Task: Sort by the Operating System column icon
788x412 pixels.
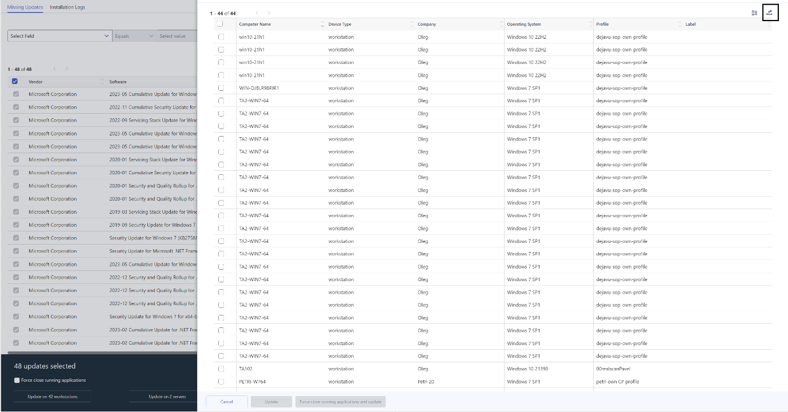Action: (590, 25)
